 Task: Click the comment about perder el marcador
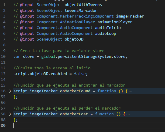[x=67, y=108]
